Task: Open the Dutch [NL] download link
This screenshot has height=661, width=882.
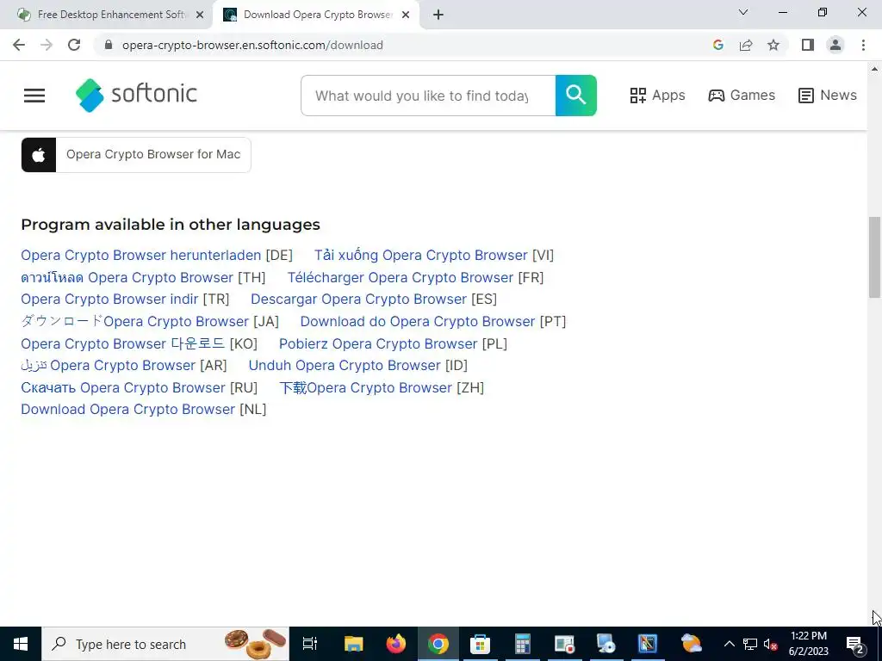Action: pyautogui.click(x=128, y=409)
